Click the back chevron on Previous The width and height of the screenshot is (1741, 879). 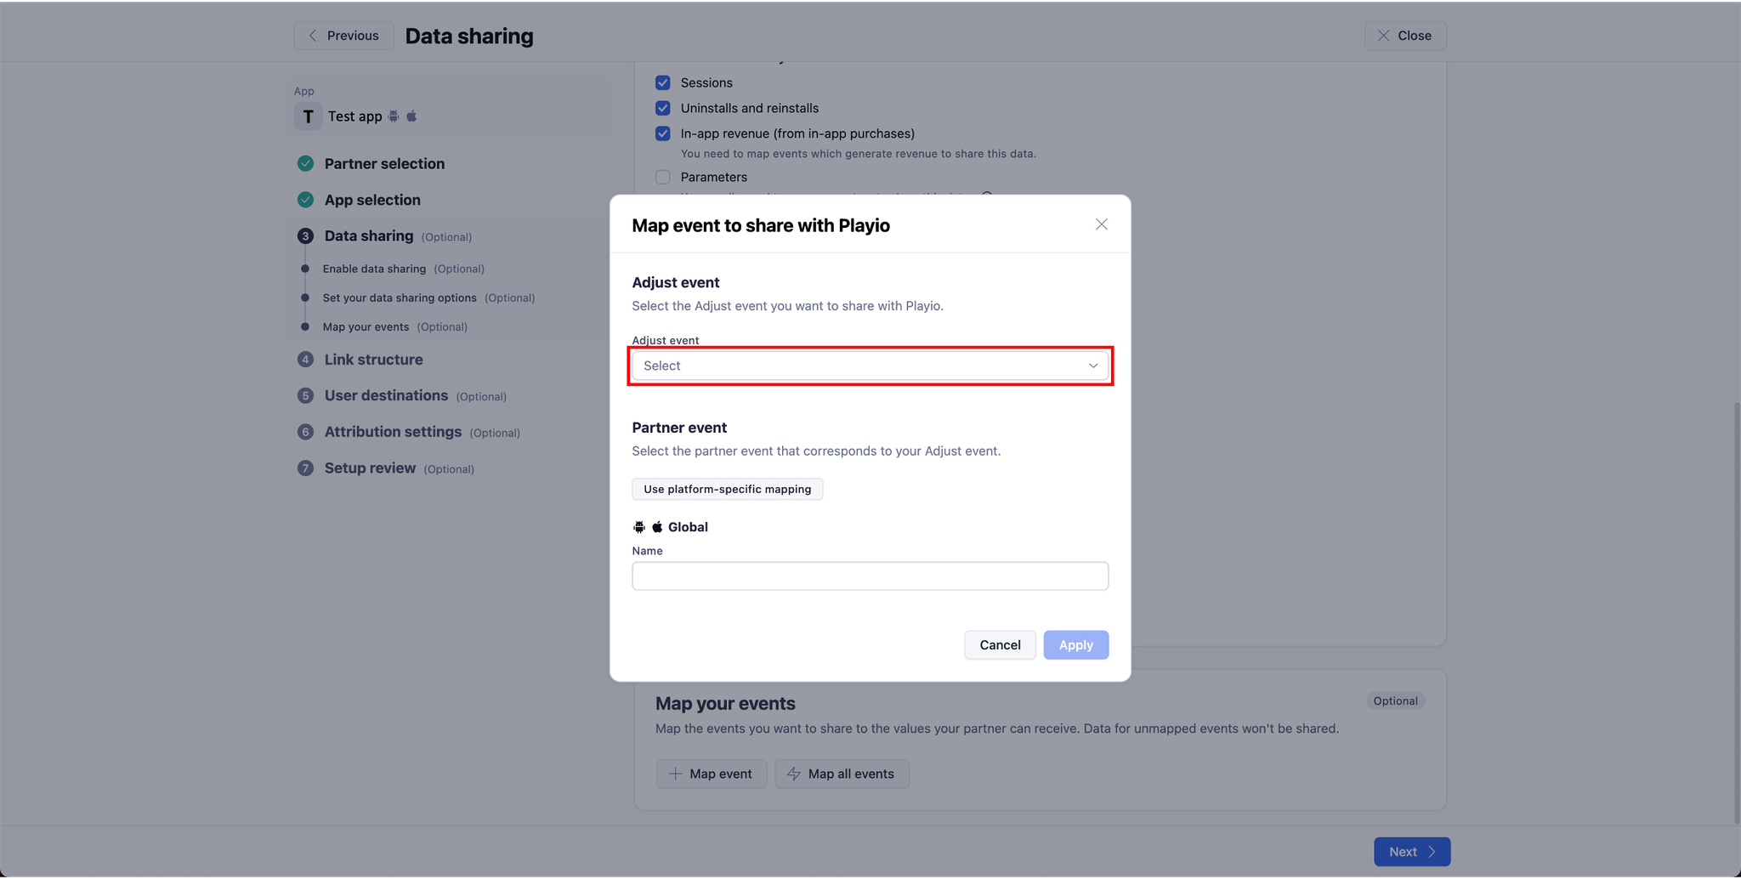point(313,36)
